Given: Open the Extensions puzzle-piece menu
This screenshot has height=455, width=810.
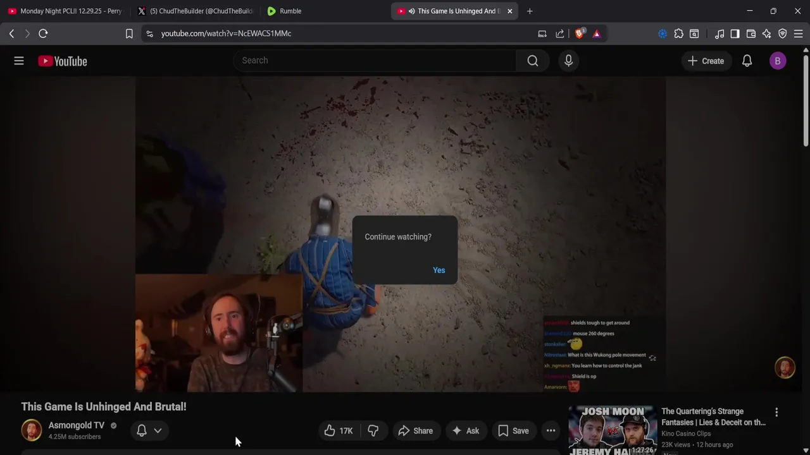Looking at the screenshot, I should click(x=678, y=33).
